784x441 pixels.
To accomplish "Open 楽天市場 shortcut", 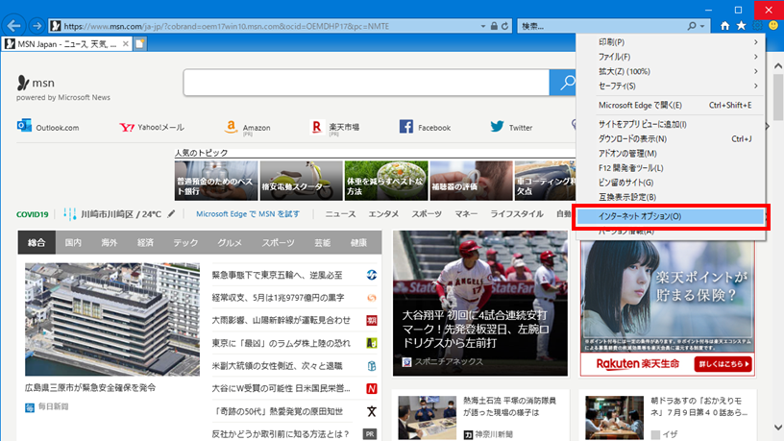I will point(335,128).
